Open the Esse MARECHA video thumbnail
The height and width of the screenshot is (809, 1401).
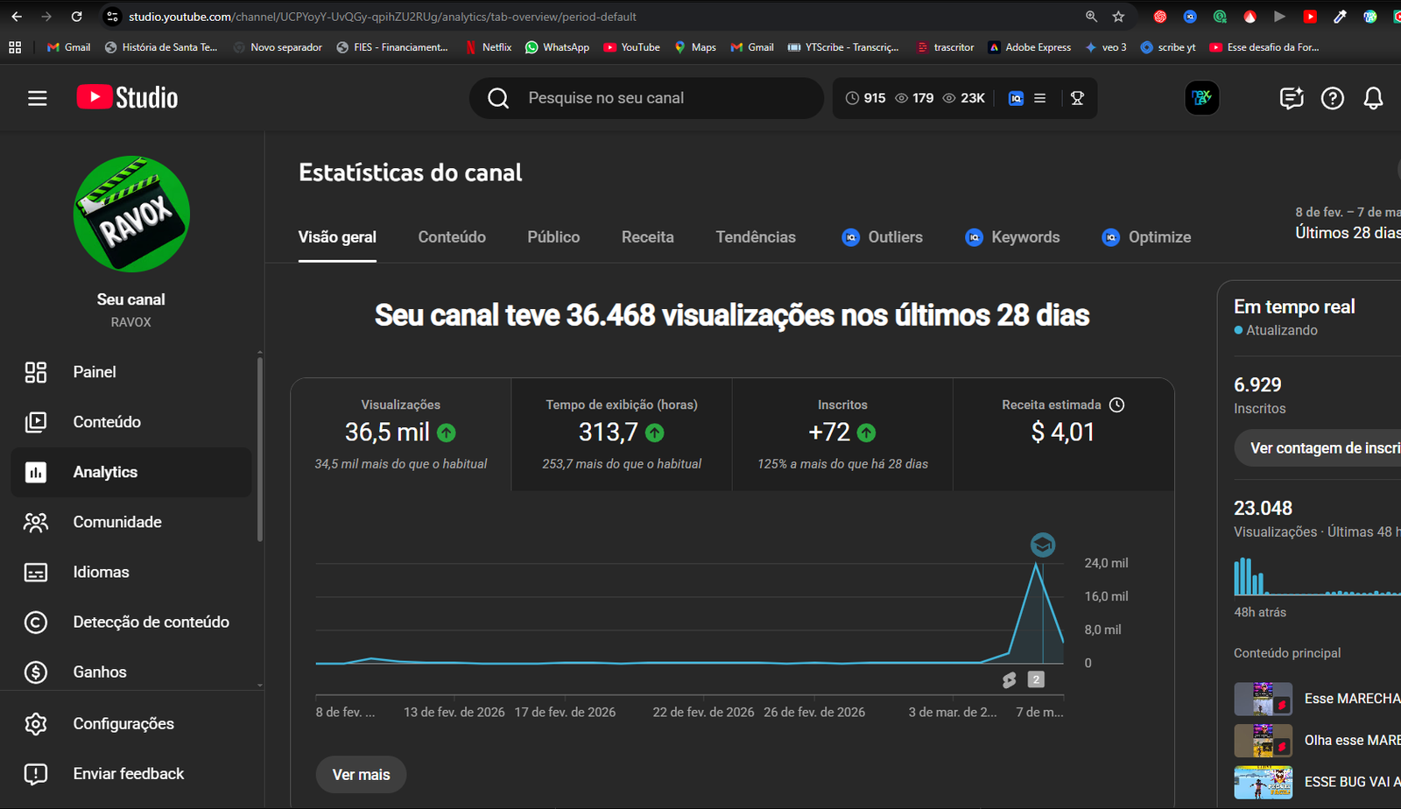pos(1263,699)
